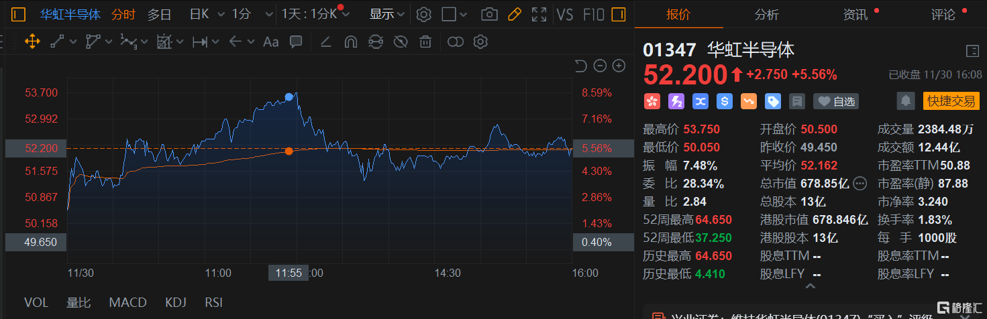The width and height of the screenshot is (987, 319).
Task: Click the magnet snap tool
Action: coord(350,42)
